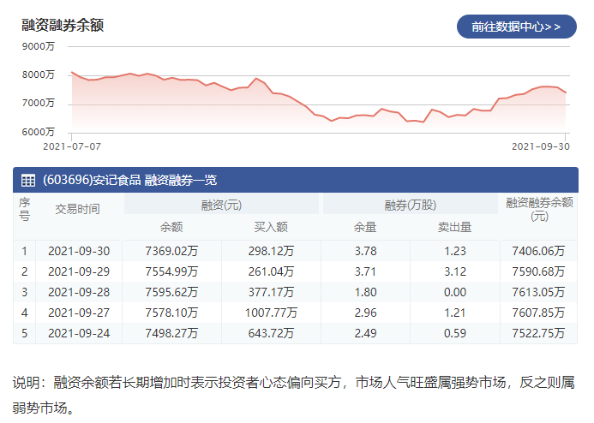Click the 序号 column header

tap(25, 209)
